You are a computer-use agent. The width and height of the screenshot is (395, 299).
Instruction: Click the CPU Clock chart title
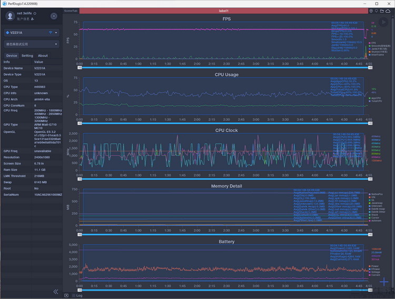(x=226, y=130)
